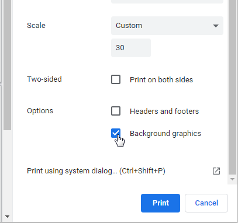Open the Scale dropdown showing Custom
238x223 pixels.
click(x=167, y=26)
